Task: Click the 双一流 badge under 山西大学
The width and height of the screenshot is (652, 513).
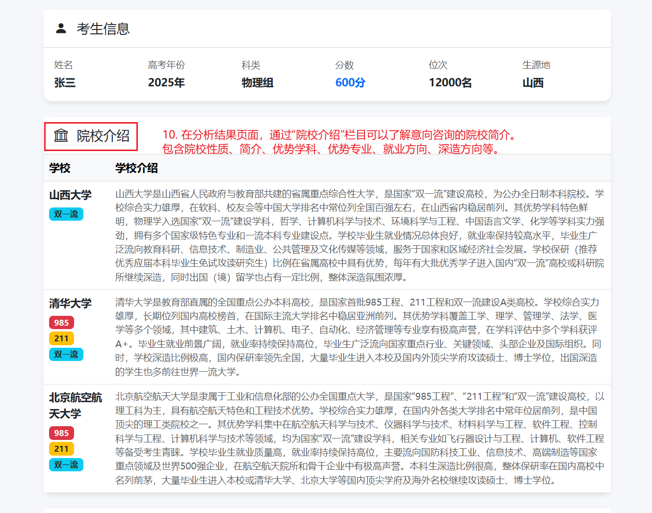Action: click(66, 214)
